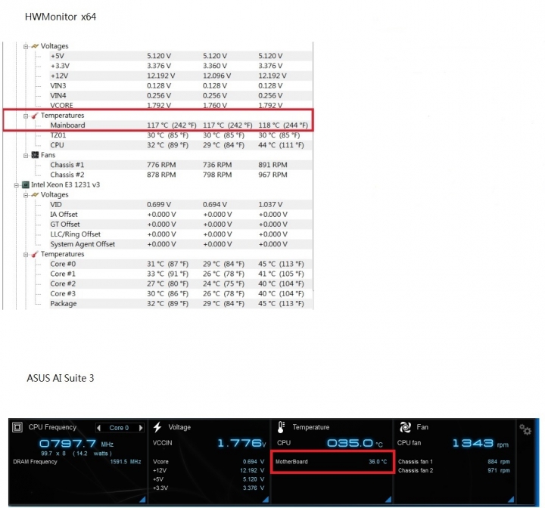The height and width of the screenshot is (508, 545).
Task: Select the Chassis #1 fan row
Action: click(181, 165)
